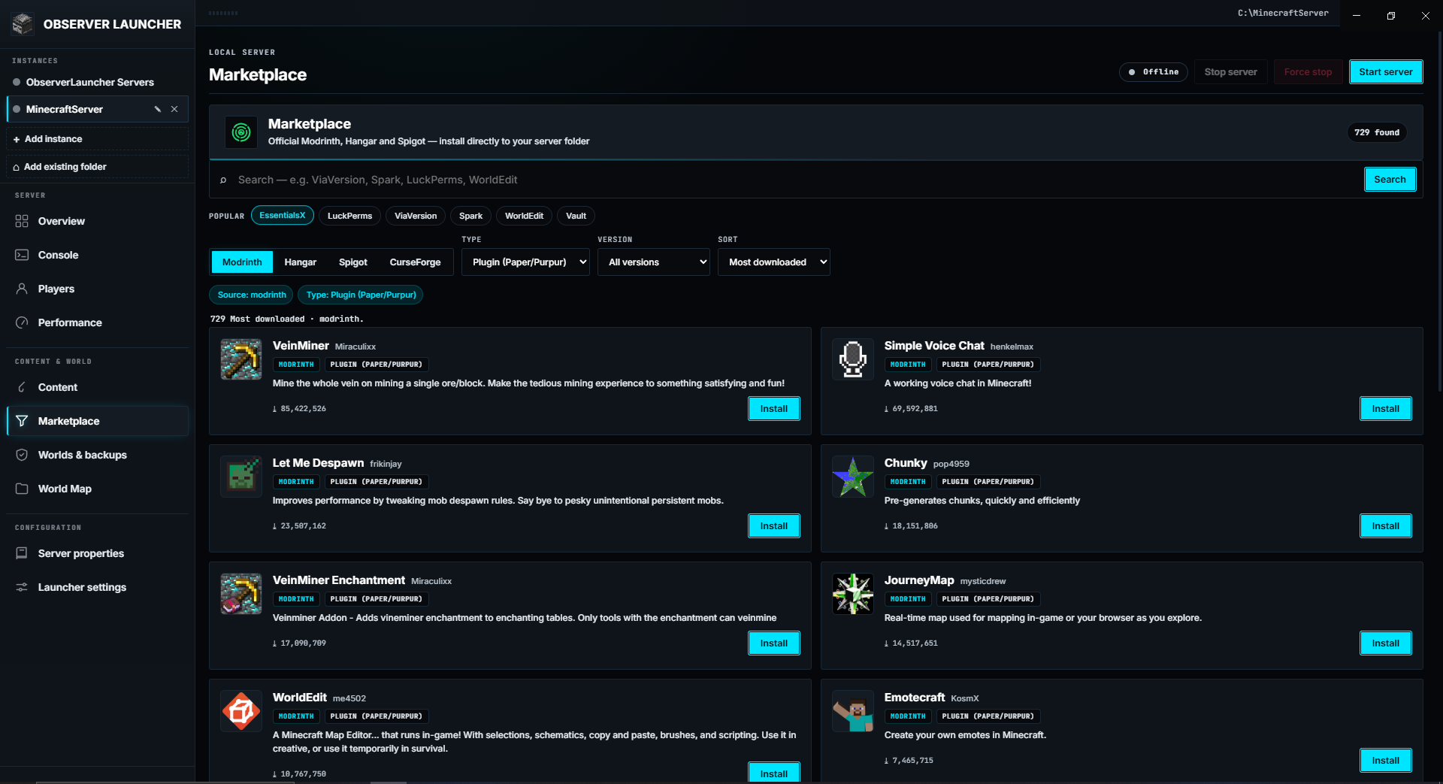Viewport: 1443px width, 784px height.
Task: Install the WorldEdit plugin
Action: pos(774,773)
